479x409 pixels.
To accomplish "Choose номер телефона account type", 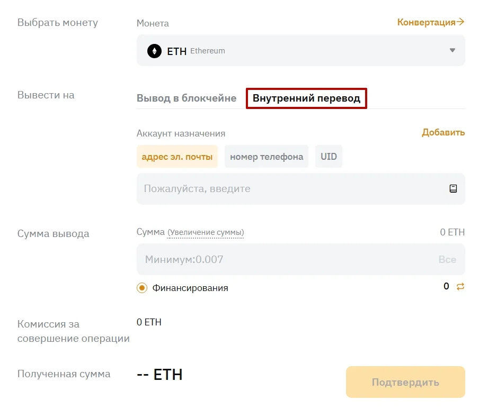I will point(267,157).
